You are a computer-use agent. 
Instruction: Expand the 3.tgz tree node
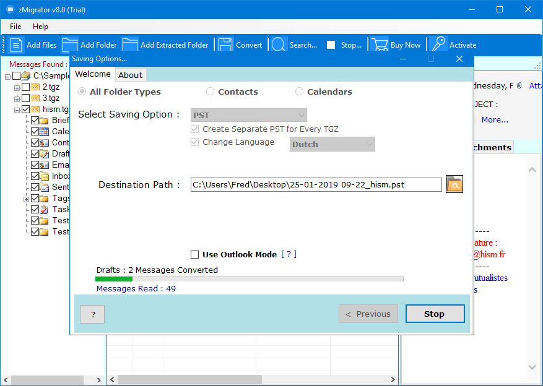[x=17, y=98]
